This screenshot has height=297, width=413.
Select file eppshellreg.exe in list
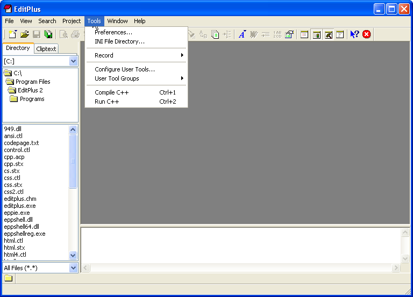coord(25,234)
